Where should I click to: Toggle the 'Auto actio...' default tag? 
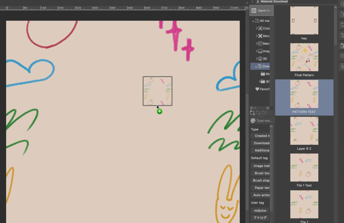point(261,195)
